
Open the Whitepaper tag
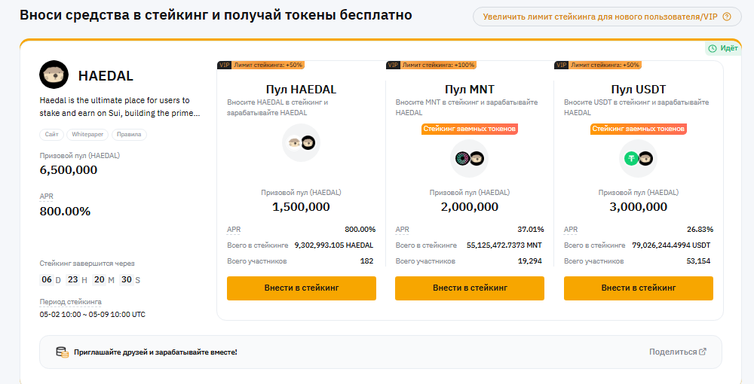click(87, 135)
